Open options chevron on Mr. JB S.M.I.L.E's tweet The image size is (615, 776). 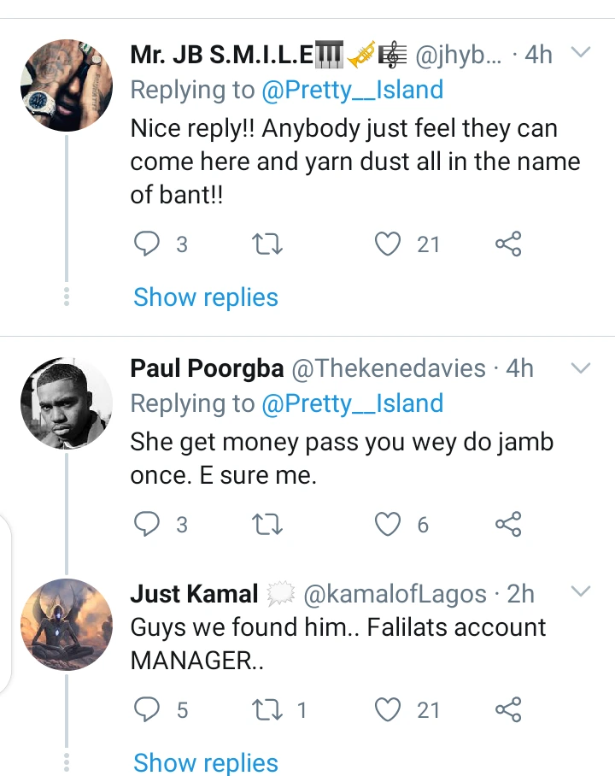click(581, 54)
